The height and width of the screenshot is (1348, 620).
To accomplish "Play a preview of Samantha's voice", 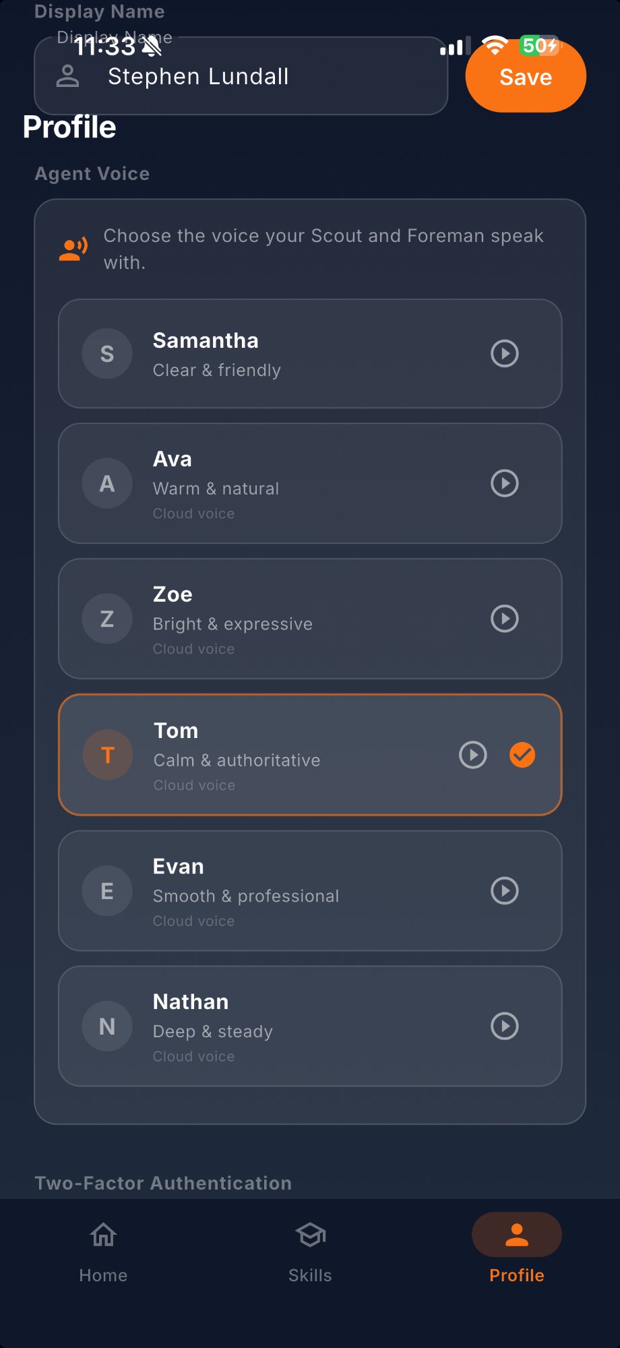I will pos(504,354).
